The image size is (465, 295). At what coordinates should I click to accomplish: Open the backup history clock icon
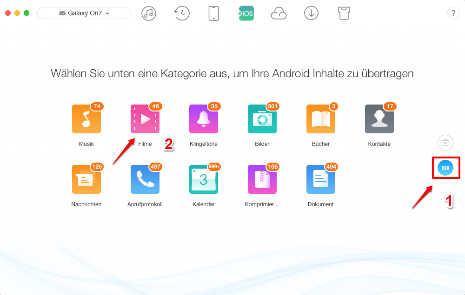pos(181,13)
